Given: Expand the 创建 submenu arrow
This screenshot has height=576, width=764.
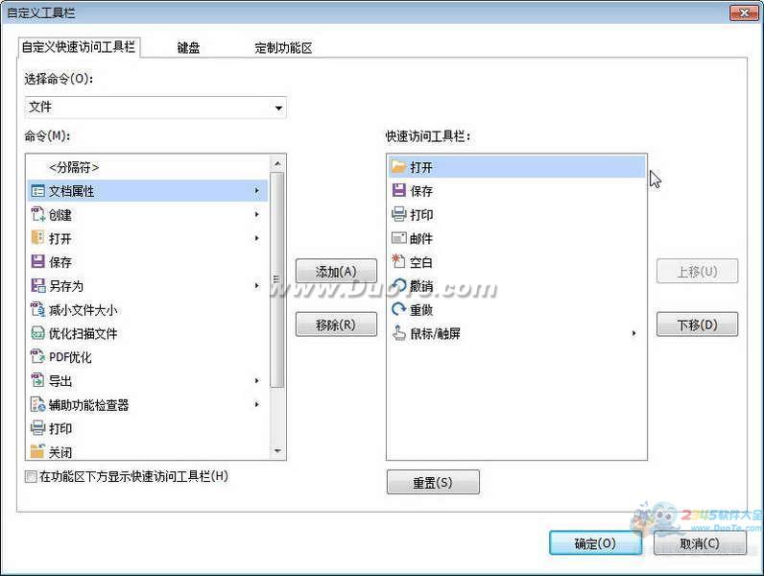Looking at the screenshot, I should (257, 214).
